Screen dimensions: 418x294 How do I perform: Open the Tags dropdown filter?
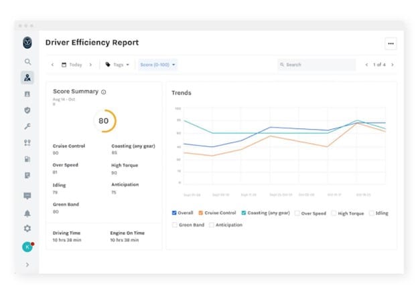click(x=118, y=65)
